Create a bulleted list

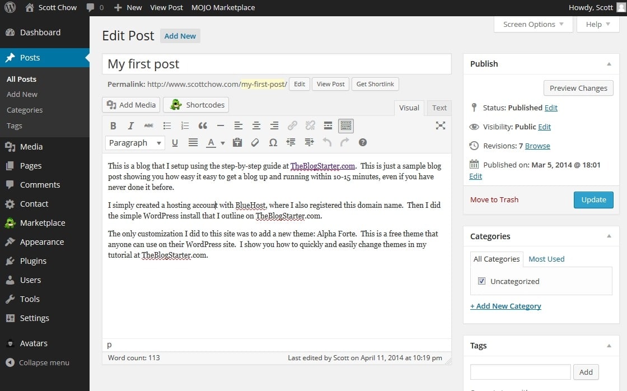[167, 125]
